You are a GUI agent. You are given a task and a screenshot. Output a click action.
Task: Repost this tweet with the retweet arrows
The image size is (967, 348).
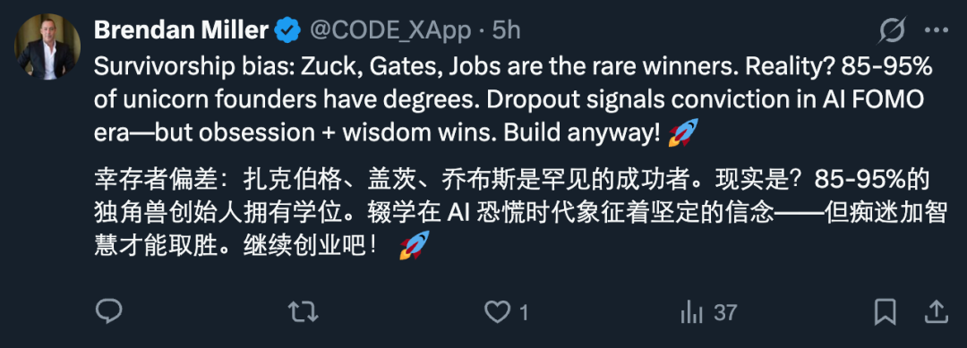pyautogui.click(x=304, y=312)
